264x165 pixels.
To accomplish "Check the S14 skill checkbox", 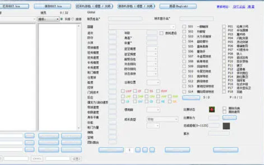I will [x=184, y=91].
